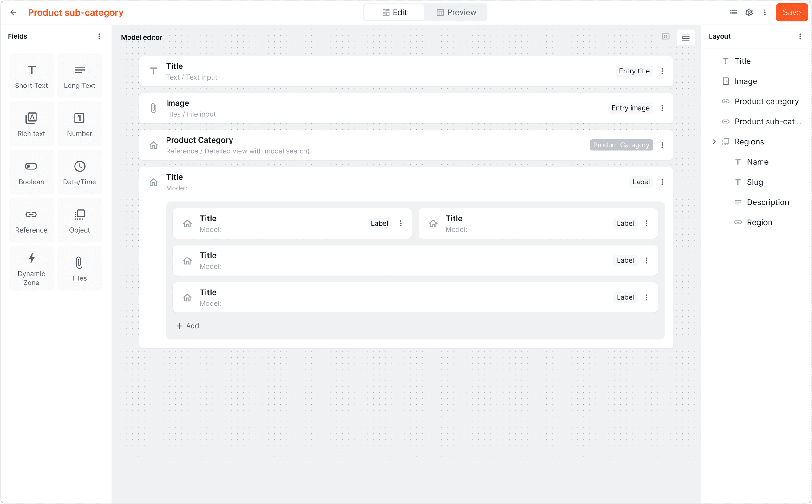This screenshot has height=504, width=812.
Task: Open options for Product Category field
Action: tap(662, 145)
